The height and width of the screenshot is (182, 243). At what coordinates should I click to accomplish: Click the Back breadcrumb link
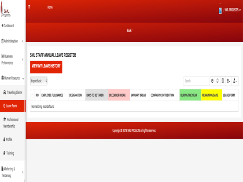click(129, 30)
